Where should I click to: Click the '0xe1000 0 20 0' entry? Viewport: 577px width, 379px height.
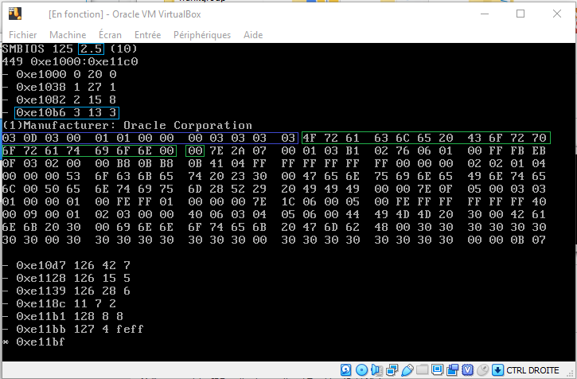[x=66, y=74]
